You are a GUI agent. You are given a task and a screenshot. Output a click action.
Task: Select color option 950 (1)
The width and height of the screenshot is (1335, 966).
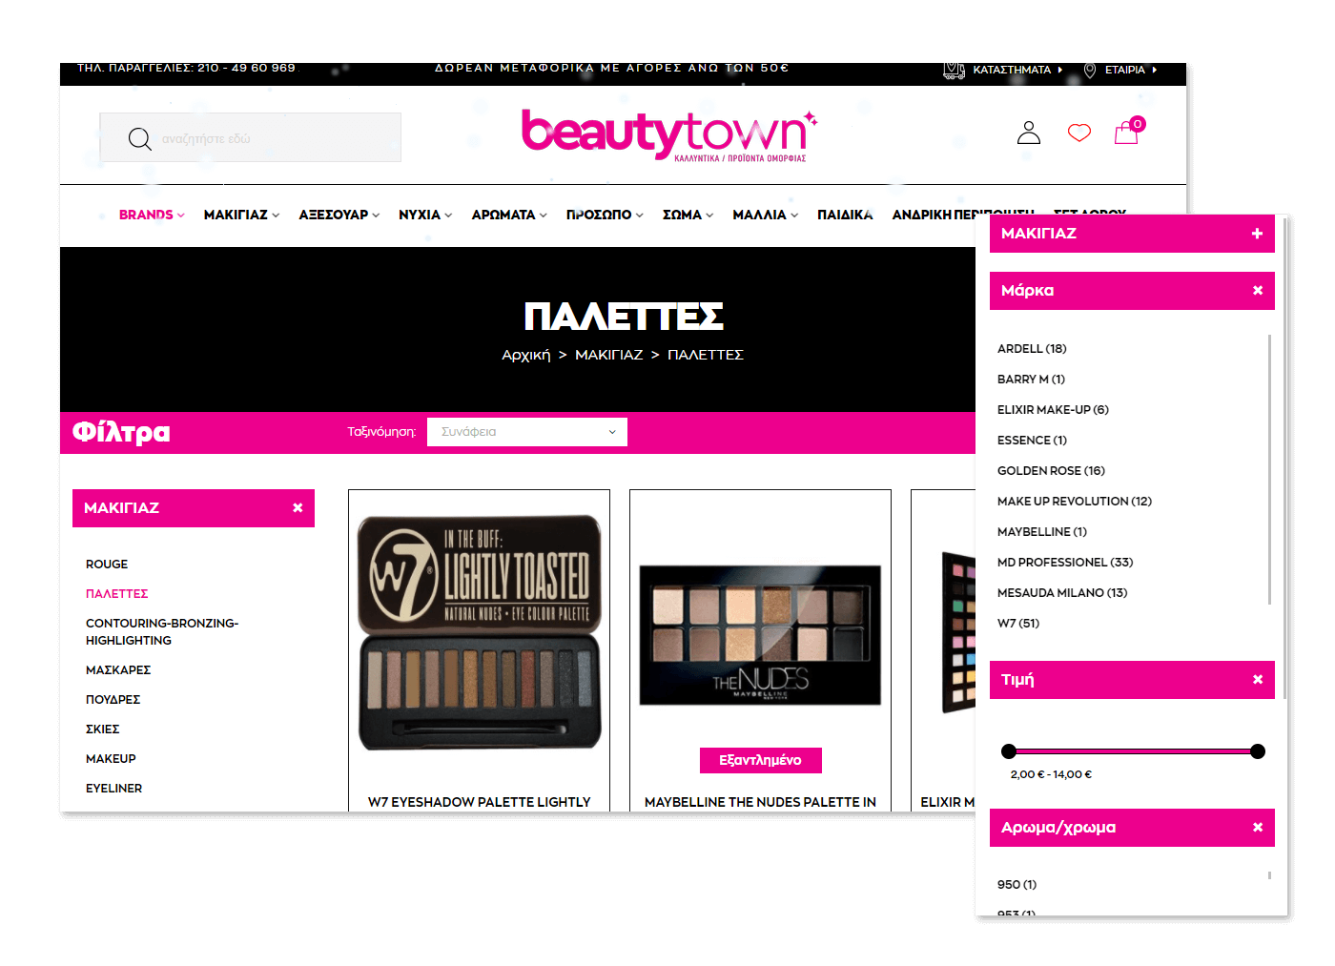[x=1017, y=885]
